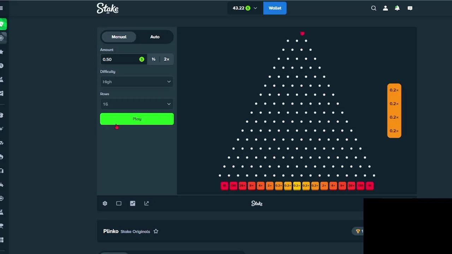Switch to Manual betting mode
The width and height of the screenshot is (452, 254).
tap(119, 37)
